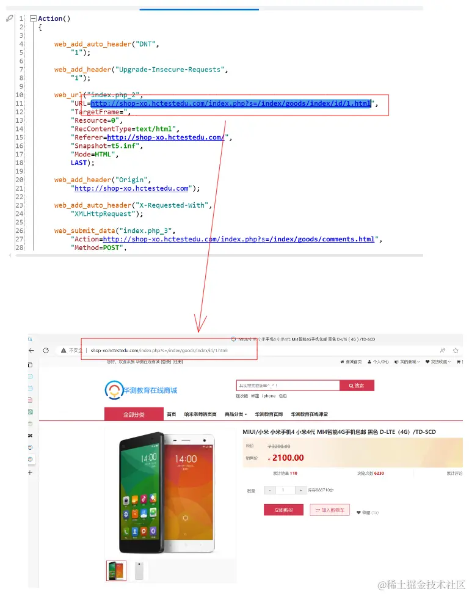Click the not-secure warning icon in address bar
Screen dimensions: 469x594
coord(64,350)
